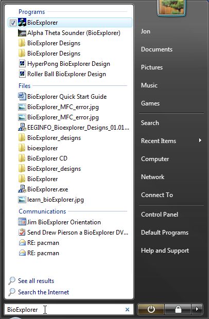Open the Pictures folder
209x319 pixels.
coord(152,67)
